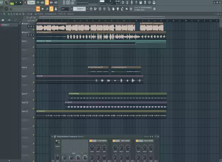Toggle the green mute light on Track 7
The image size is (222, 162).
coord(34,82)
